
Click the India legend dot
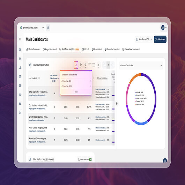[x=135, y=92]
